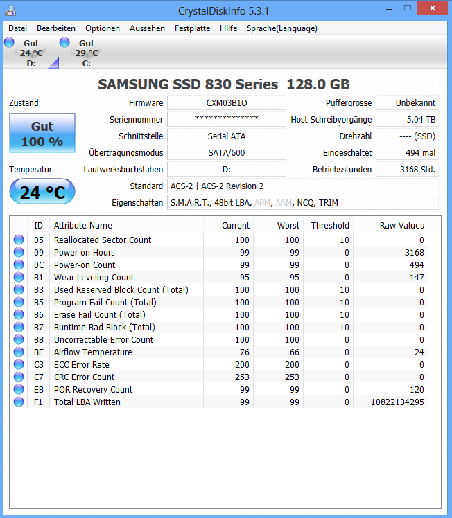Click status orb of Power-on Hours row
The width and height of the screenshot is (452, 518).
(x=19, y=252)
